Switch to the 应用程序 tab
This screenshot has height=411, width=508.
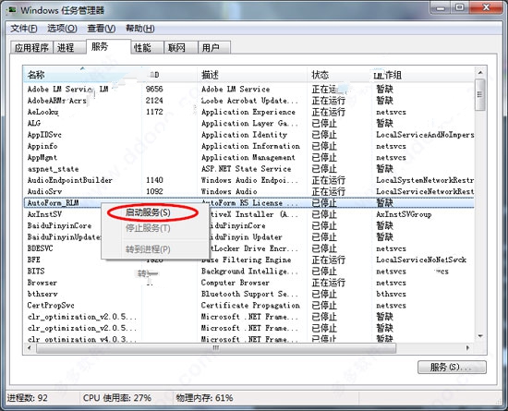click(x=31, y=48)
